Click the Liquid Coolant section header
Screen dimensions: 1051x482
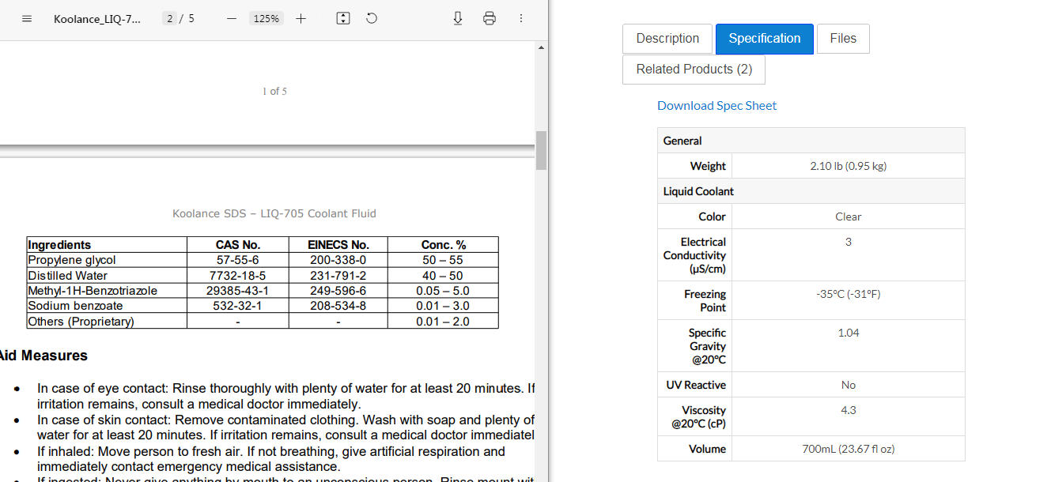[x=811, y=191]
